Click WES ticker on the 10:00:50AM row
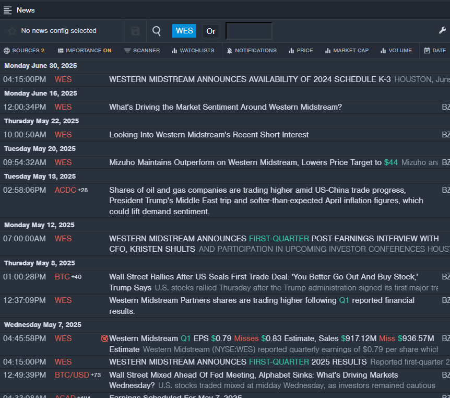This screenshot has width=450, height=398. (x=63, y=135)
